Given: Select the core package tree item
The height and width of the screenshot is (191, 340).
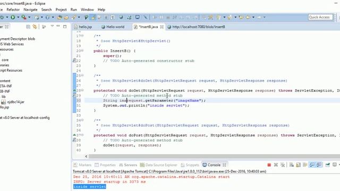Looking at the screenshot, I should point(5,60).
